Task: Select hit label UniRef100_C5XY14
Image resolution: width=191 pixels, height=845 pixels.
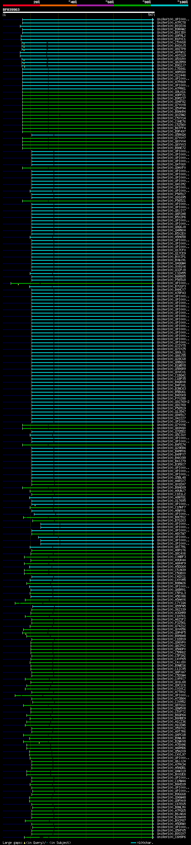Action: pyautogui.click(x=171, y=118)
